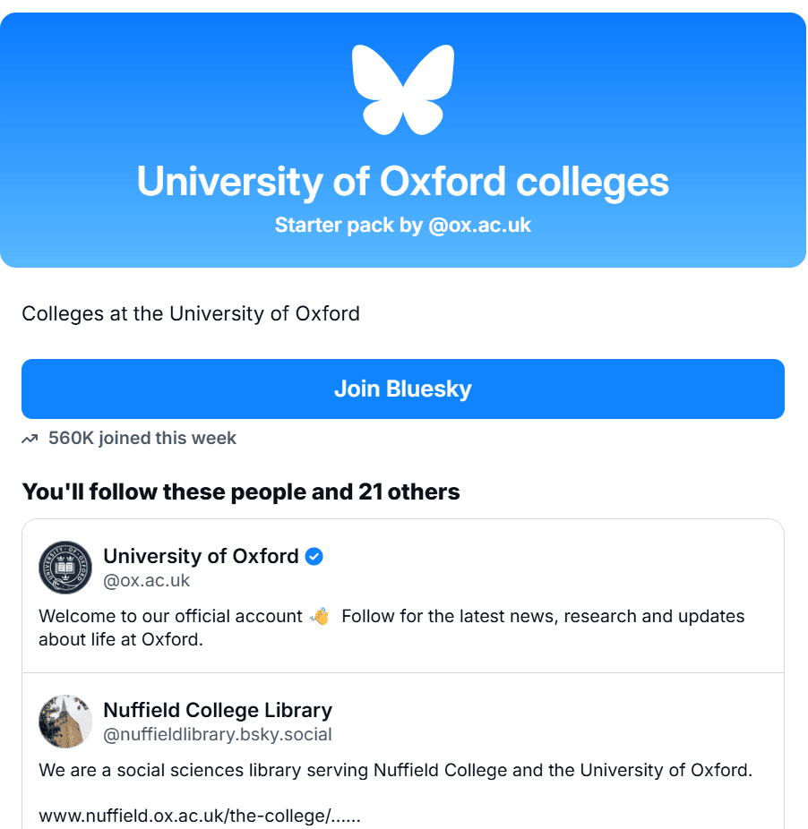This screenshot has height=829, width=808.
Task: Click the 560K joined this week text
Action: (142, 439)
